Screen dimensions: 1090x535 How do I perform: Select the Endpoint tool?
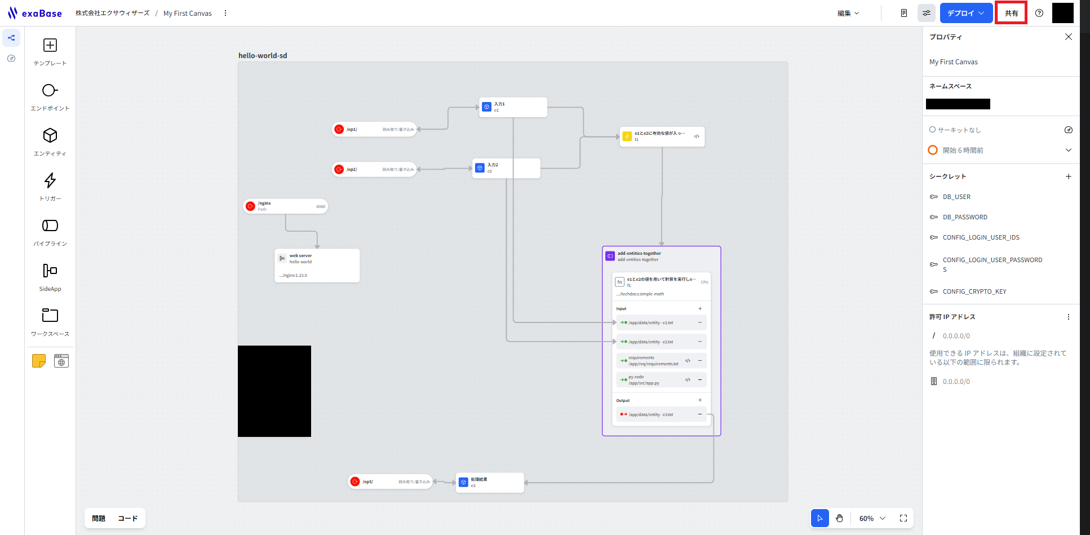coord(50,97)
